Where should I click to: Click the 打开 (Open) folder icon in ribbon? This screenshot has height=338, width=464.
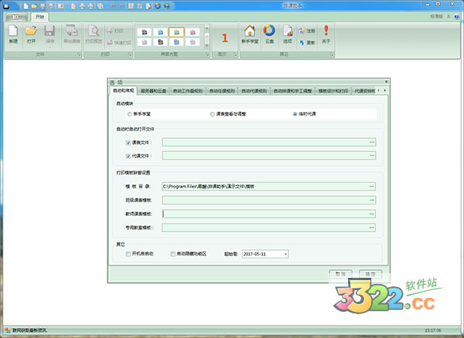point(31,35)
